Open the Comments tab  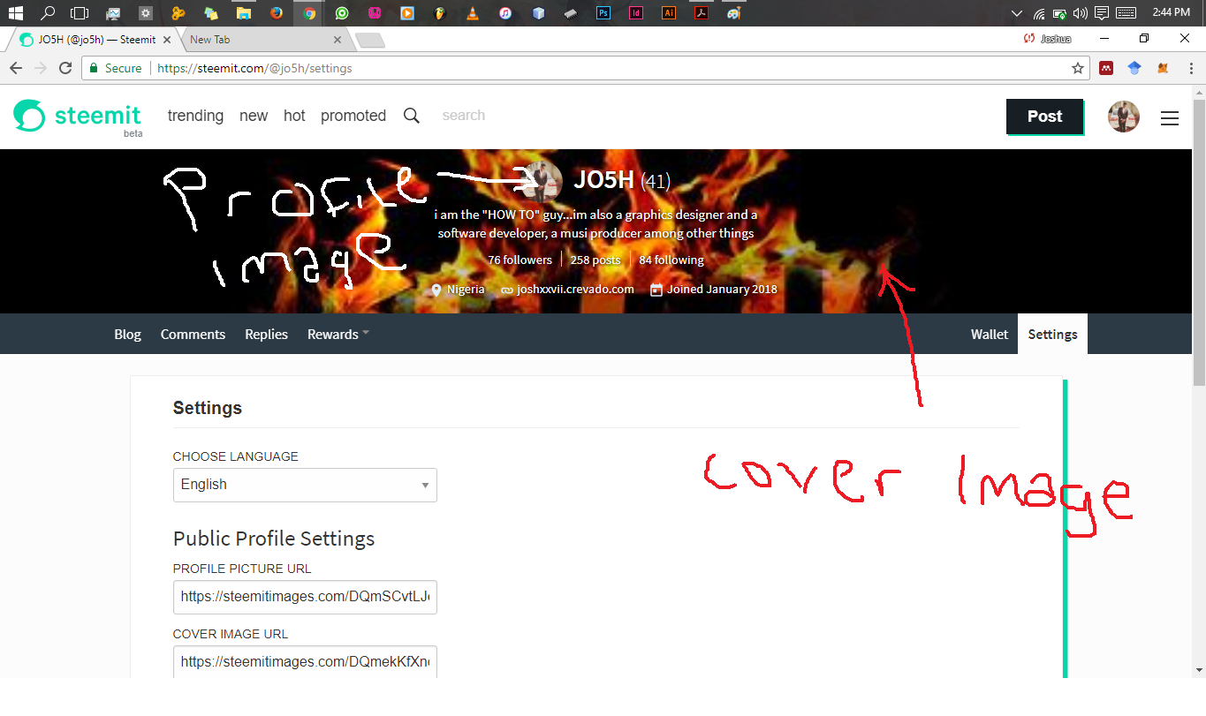(193, 335)
